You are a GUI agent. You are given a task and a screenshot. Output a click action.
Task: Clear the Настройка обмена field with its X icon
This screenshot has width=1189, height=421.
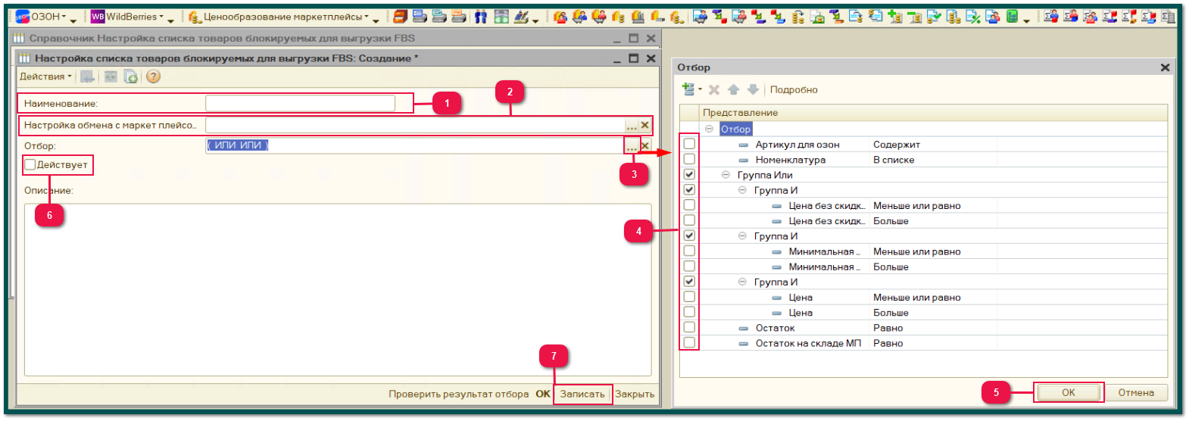click(645, 125)
